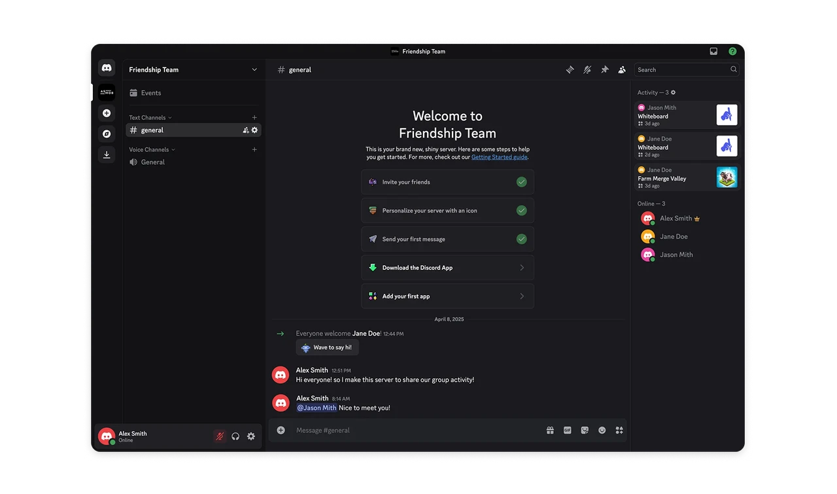Open the apps launcher beside emoji picker
The height and width of the screenshot is (494, 837).
[x=619, y=430]
